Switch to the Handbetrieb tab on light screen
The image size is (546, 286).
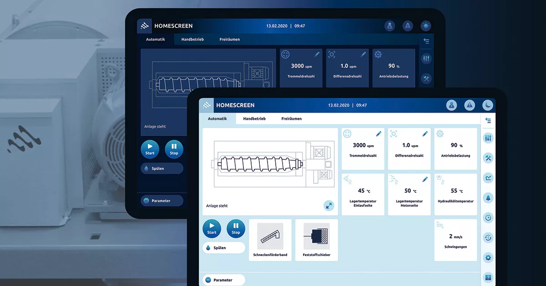(254, 118)
